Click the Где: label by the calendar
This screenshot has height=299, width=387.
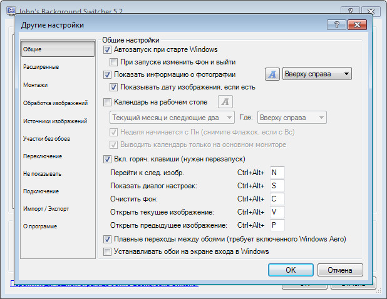(x=246, y=117)
